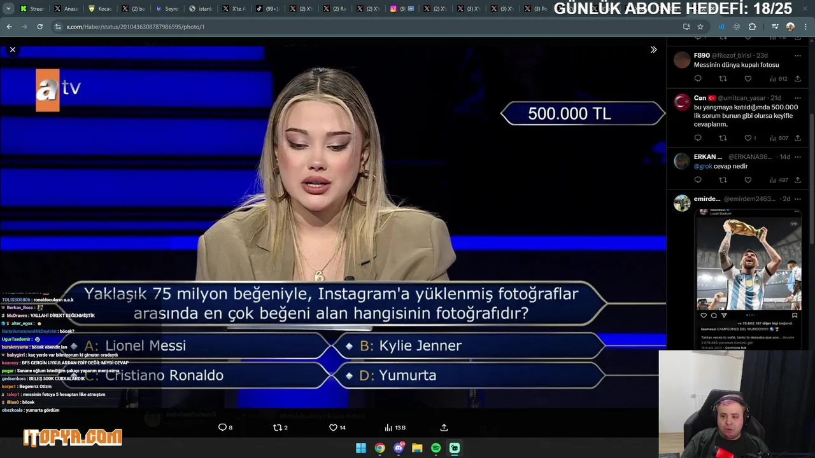Click ERKAN's profile avatar
815x458 pixels.
tap(682, 160)
